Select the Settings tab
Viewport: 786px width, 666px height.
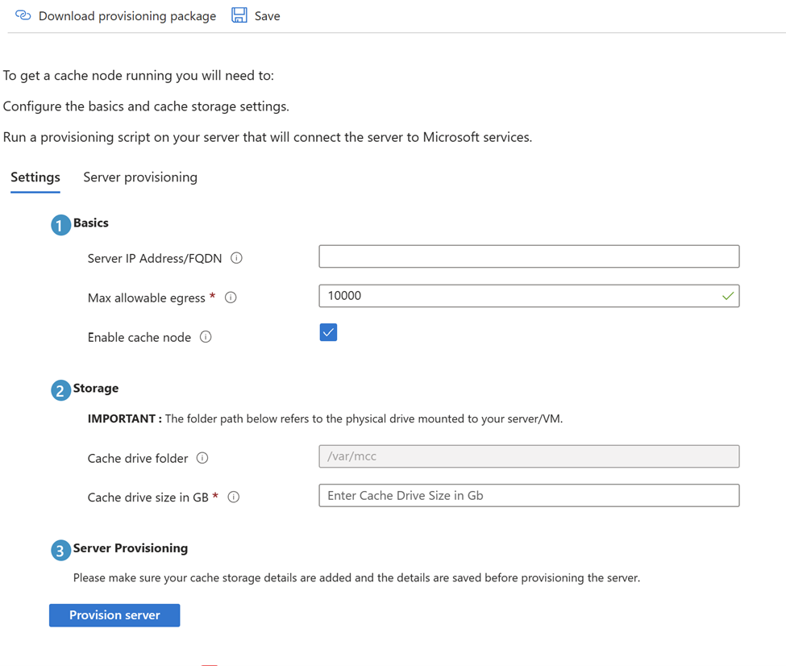(x=35, y=177)
